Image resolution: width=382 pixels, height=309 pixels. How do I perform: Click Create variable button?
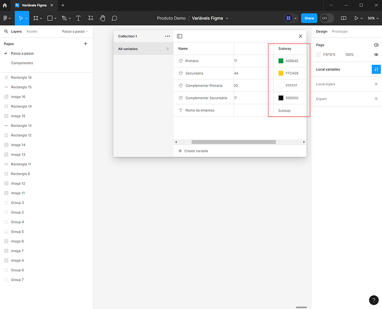click(193, 151)
